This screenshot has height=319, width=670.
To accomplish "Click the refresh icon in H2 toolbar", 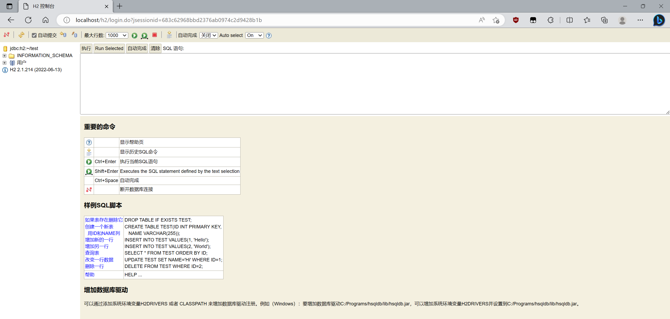I will [21, 35].
